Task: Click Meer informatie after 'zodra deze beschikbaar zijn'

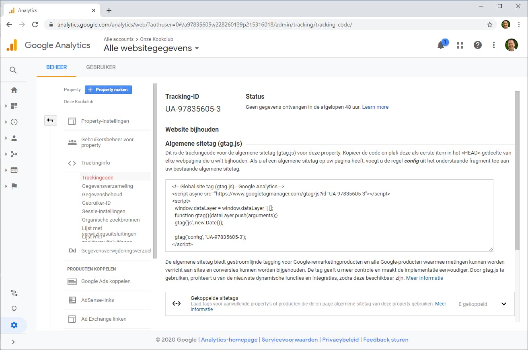Action: [425, 278]
